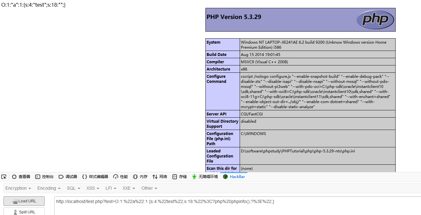This screenshot has width=421, height=215.
Task: Open the 内存 (Memory) panel
Action: coord(140,176)
